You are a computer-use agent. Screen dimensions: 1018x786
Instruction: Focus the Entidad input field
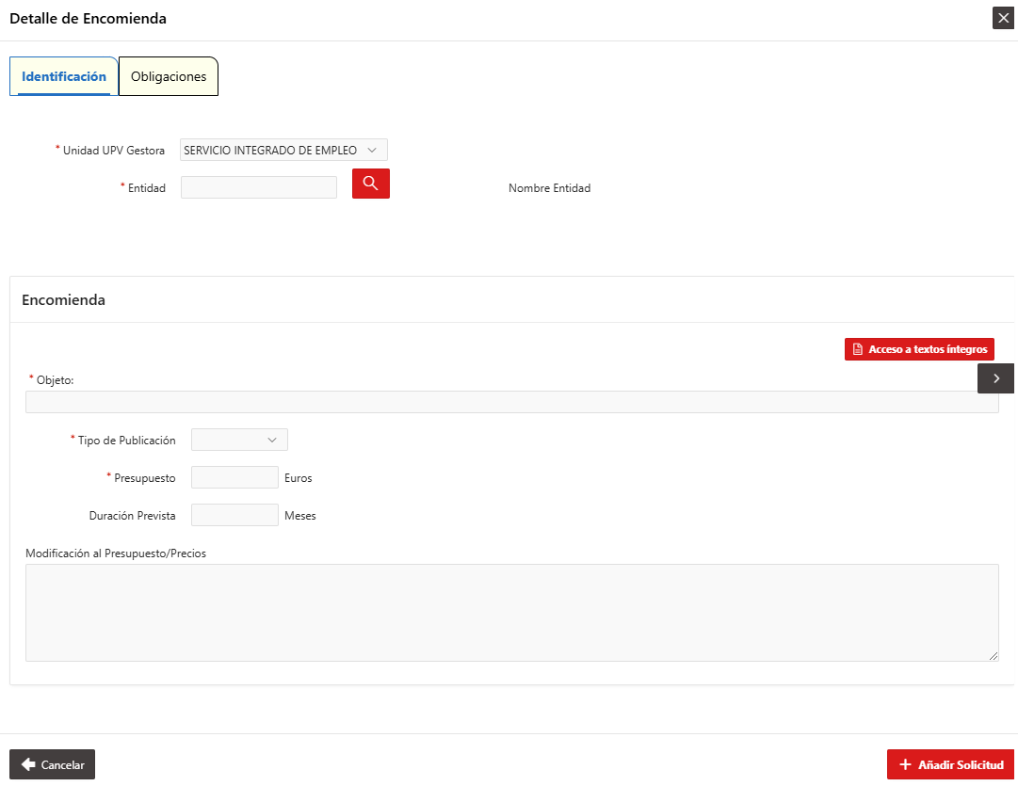click(259, 187)
